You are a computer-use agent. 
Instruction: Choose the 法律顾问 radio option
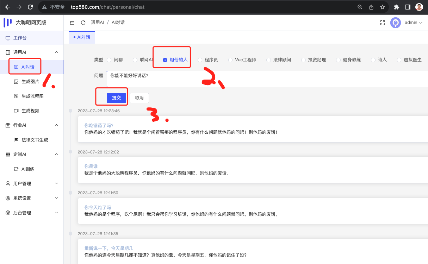click(x=269, y=60)
